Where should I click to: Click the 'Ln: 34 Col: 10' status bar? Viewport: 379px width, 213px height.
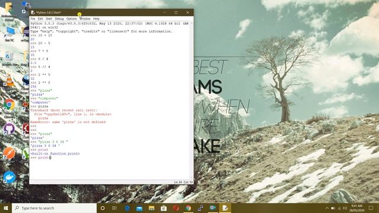click(x=183, y=182)
